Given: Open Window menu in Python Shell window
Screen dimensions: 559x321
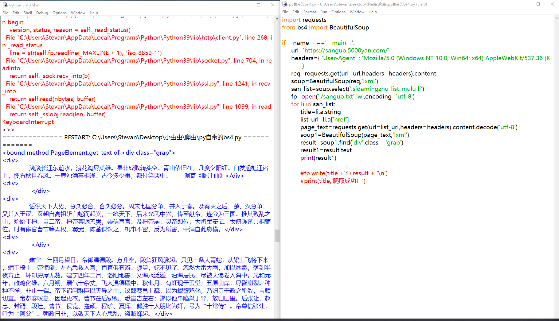Looking at the screenshot, I should [78, 13].
